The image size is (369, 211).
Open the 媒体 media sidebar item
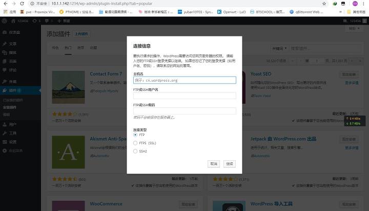[20, 52]
